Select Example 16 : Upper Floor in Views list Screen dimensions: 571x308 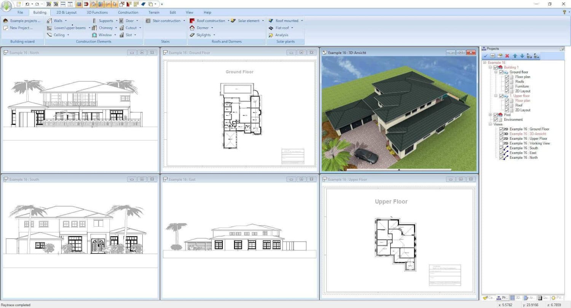[x=529, y=138]
